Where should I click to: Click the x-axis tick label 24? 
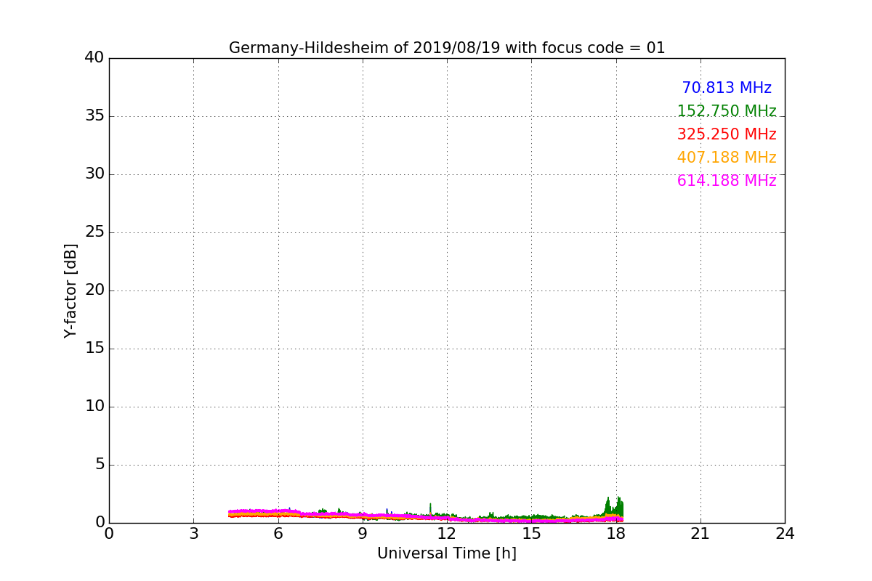coord(785,534)
